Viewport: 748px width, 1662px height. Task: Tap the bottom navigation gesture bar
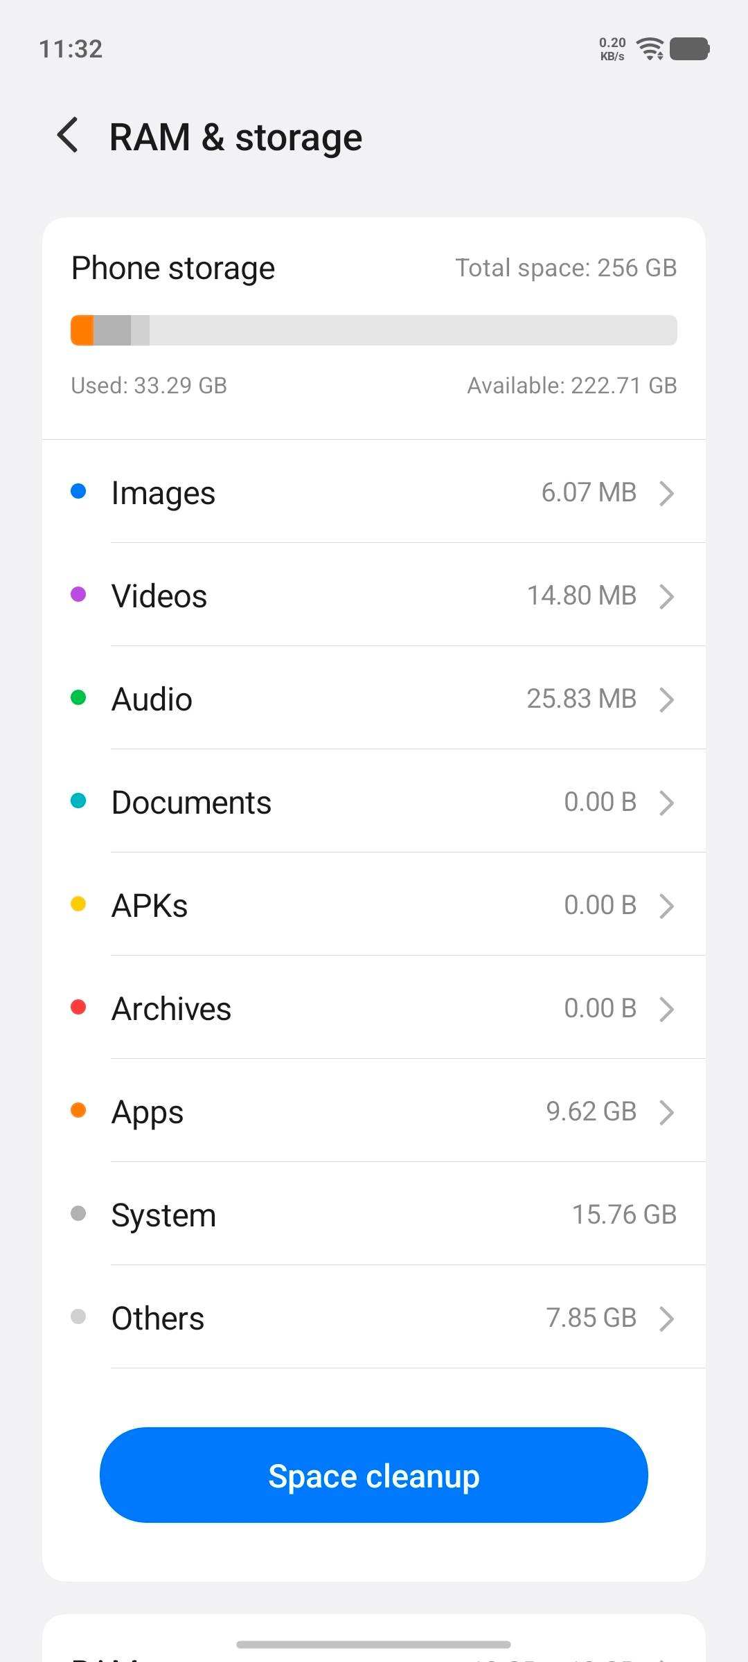pos(374,1644)
